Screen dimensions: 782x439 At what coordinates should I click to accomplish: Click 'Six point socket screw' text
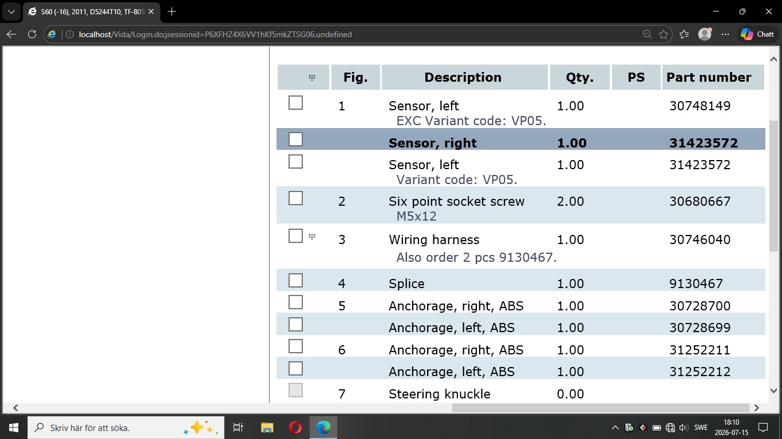[x=456, y=201]
